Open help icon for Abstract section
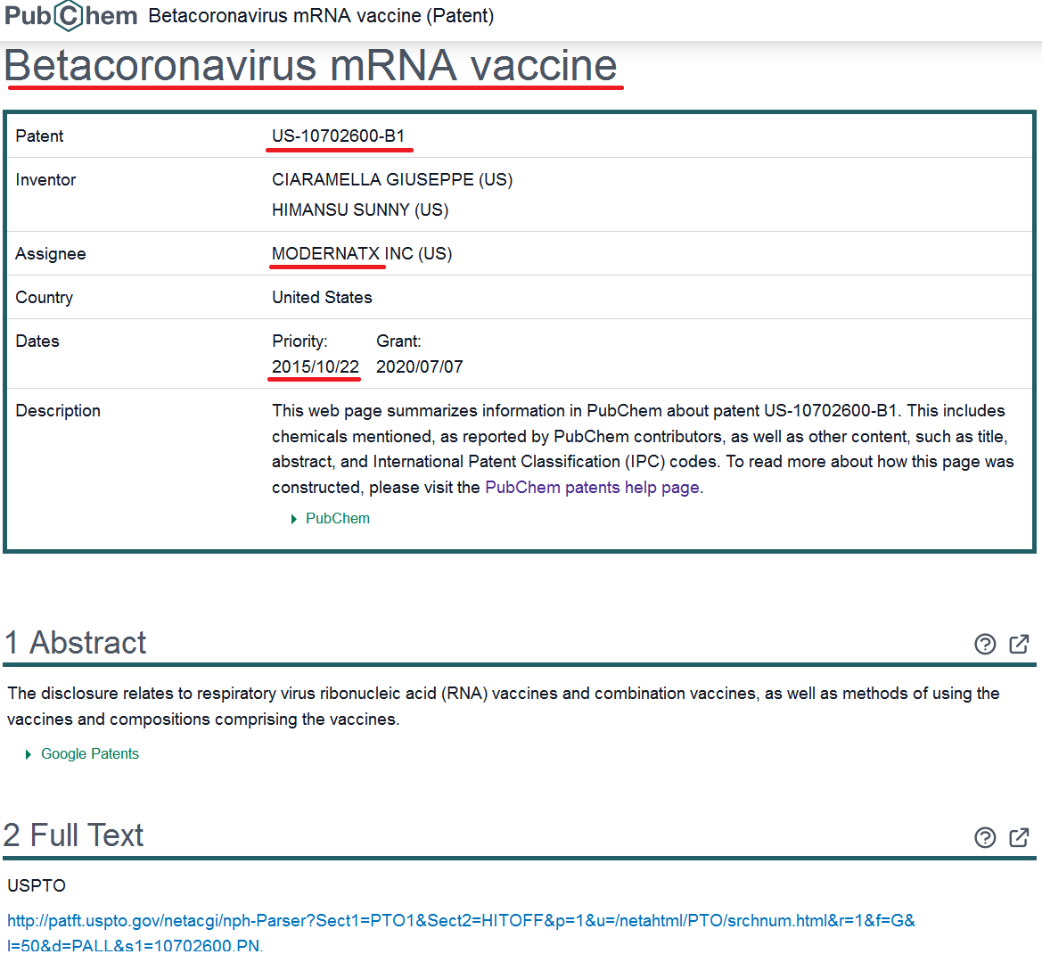Screen dimensions: 1042x954 click(x=985, y=645)
